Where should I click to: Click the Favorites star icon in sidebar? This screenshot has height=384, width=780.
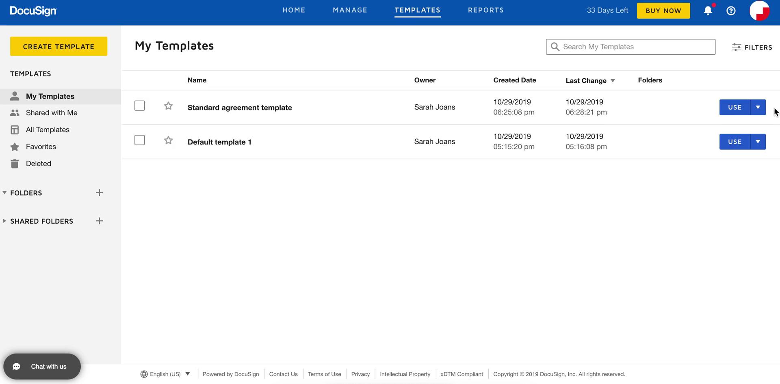coord(15,147)
